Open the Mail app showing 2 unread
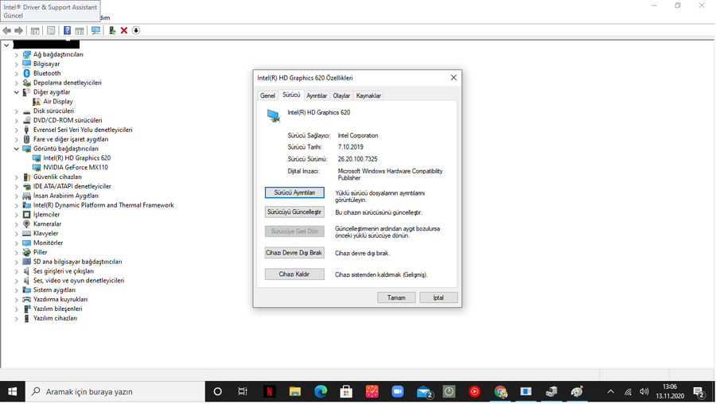The image size is (716, 404). 424,392
